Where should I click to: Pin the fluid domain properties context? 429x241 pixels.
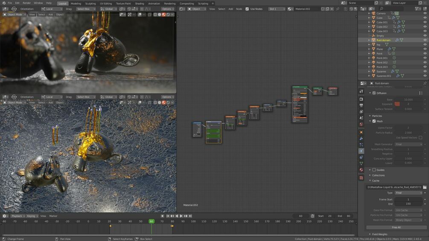[425, 83]
